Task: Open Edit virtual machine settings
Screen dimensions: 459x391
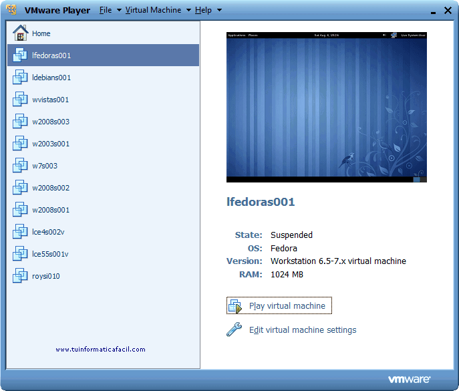Action: click(x=303, y=330)
